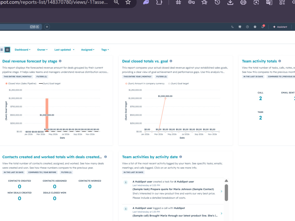Open info icon for Deal revenue forecast by stage
Image resolution: width=295 pixels, height=221 pixels.
(60, 61)
